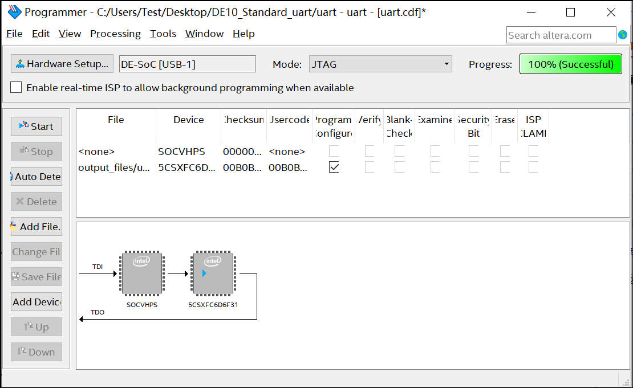Click the <none> usercode cell in SOCVHPS row
This screenshot has width=633, height=388.
287,152
